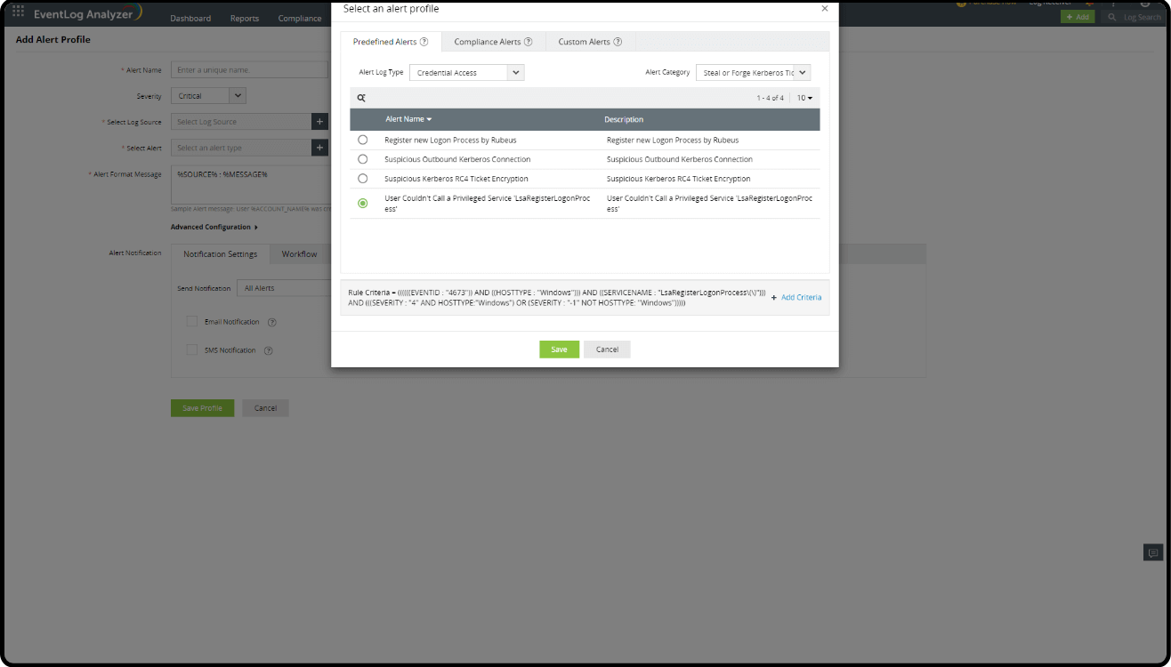Screen dimensions: 1171x667
Task: Click the '1 - 4 of 4' pagination text
Action: point(770,98)
